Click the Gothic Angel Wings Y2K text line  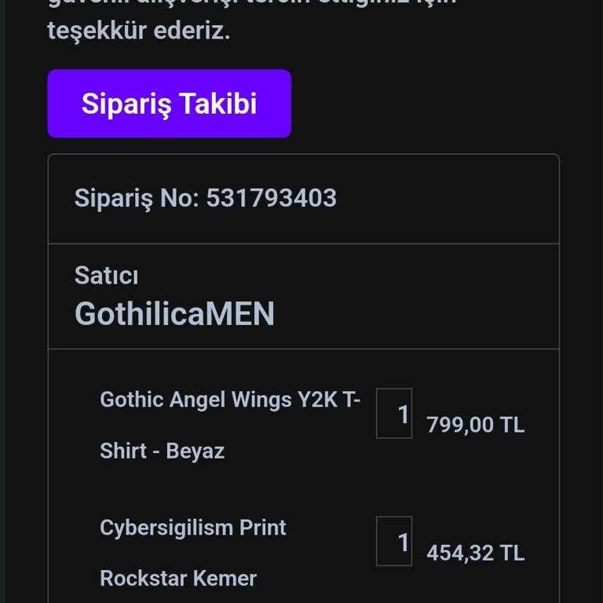[x=230, y=400]
